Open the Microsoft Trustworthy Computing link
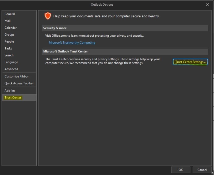The image size is (214, 175). point(72,42)
